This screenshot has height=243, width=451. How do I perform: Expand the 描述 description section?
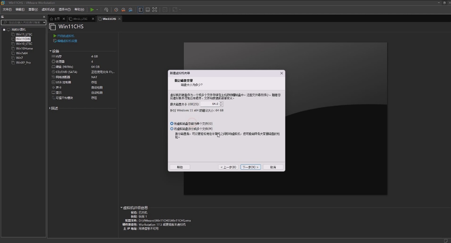point(50,108)
